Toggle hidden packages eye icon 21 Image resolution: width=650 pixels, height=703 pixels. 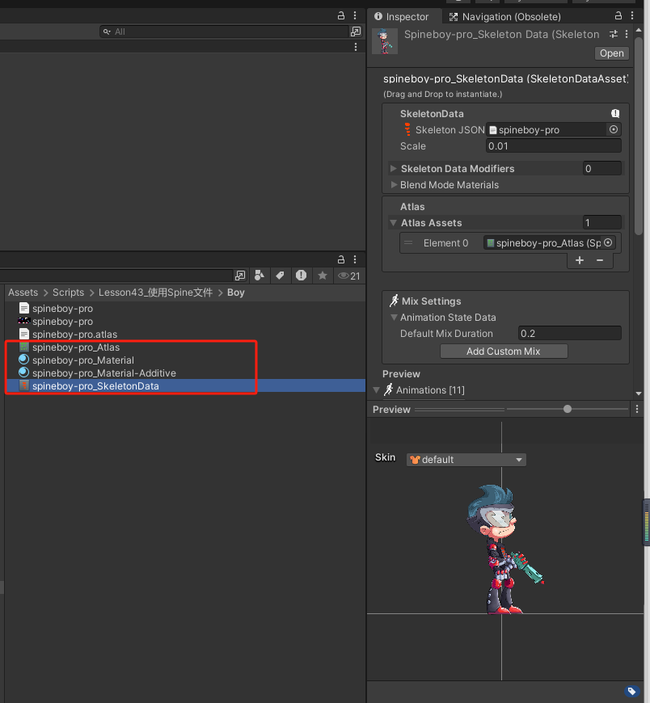pyautogui.click(x=349, y=276)
